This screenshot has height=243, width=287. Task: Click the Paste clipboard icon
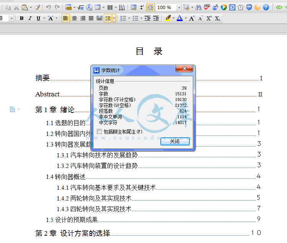point(24,8)
